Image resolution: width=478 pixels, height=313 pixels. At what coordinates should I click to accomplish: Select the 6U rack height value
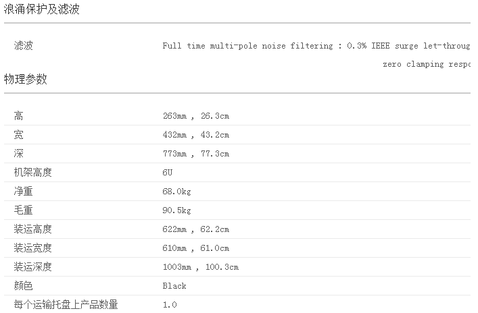168,173
